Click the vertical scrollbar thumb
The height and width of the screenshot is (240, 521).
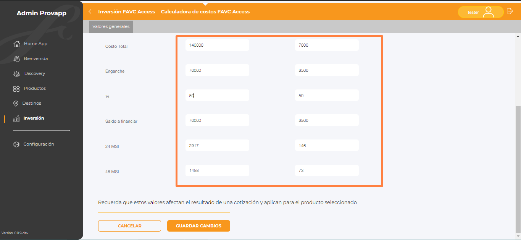518,169
